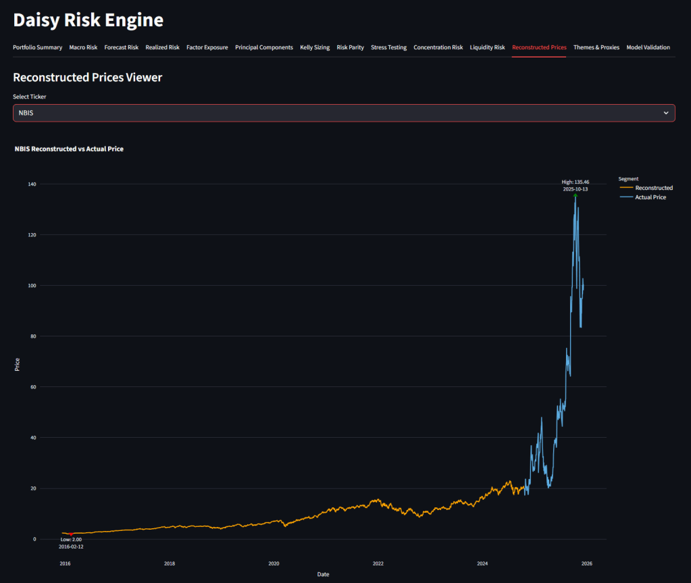Click the red Low marker on chart
The image size is (691, 583).
pos(70,534)
